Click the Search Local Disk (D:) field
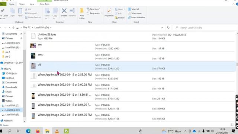 pos(205,28)
